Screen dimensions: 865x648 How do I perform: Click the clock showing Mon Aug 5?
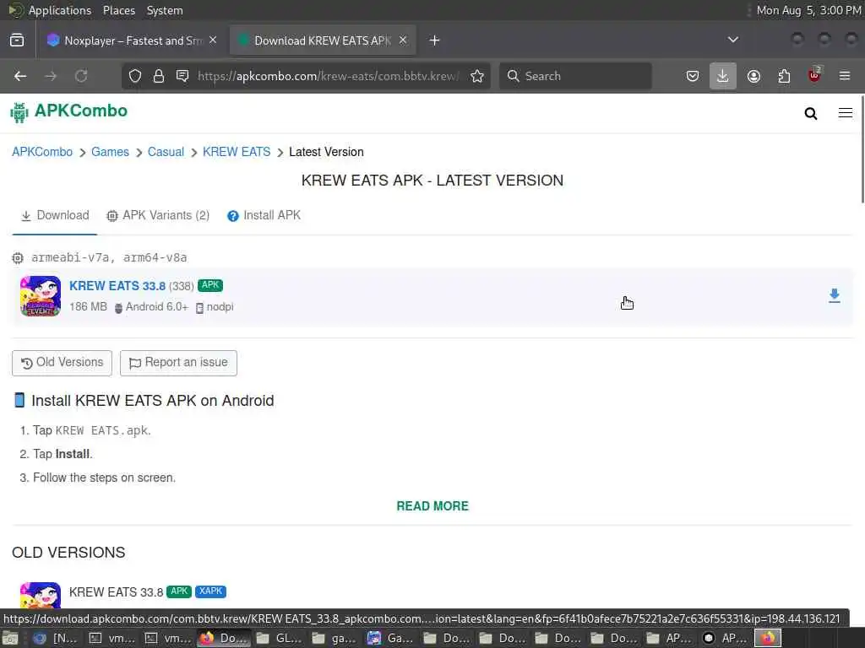808,10
